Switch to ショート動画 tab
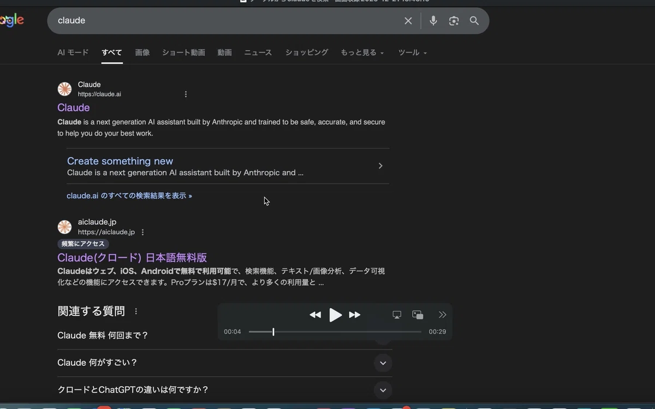This screenshot has height=409, width=655. (x=183, y=53)
